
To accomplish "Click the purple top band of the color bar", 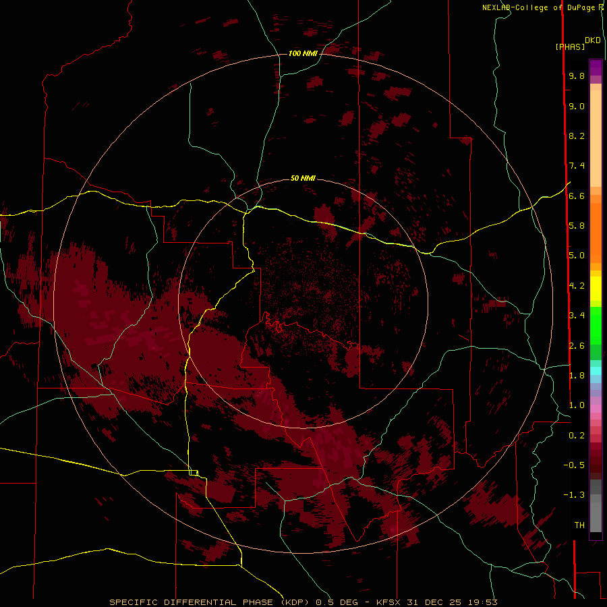I will pos(596,67).
